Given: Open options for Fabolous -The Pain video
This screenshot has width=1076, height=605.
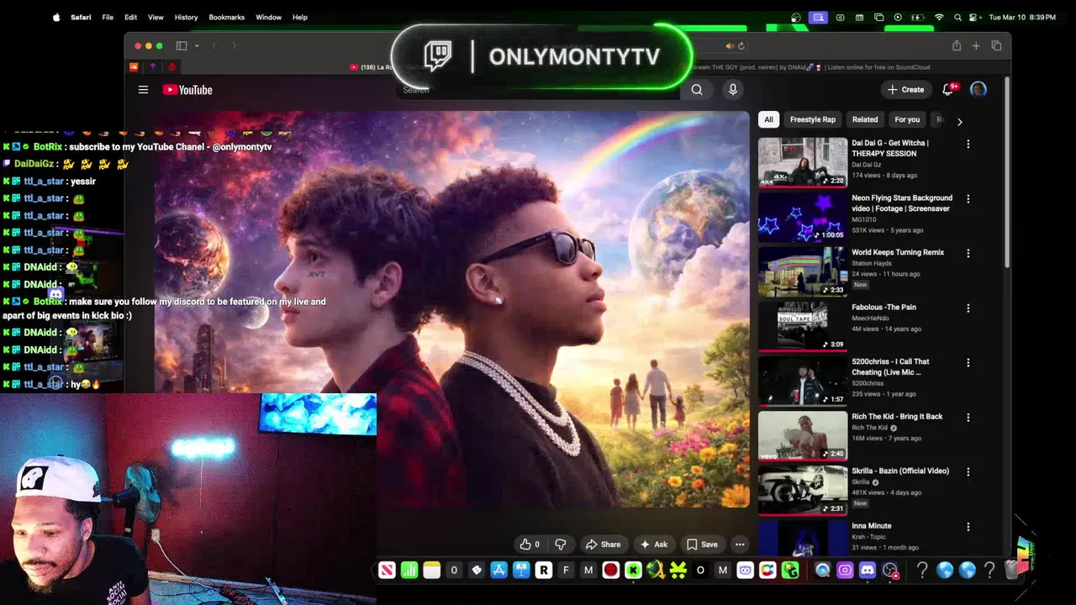Looking at the screenshot, I should (x=968, y=308).
